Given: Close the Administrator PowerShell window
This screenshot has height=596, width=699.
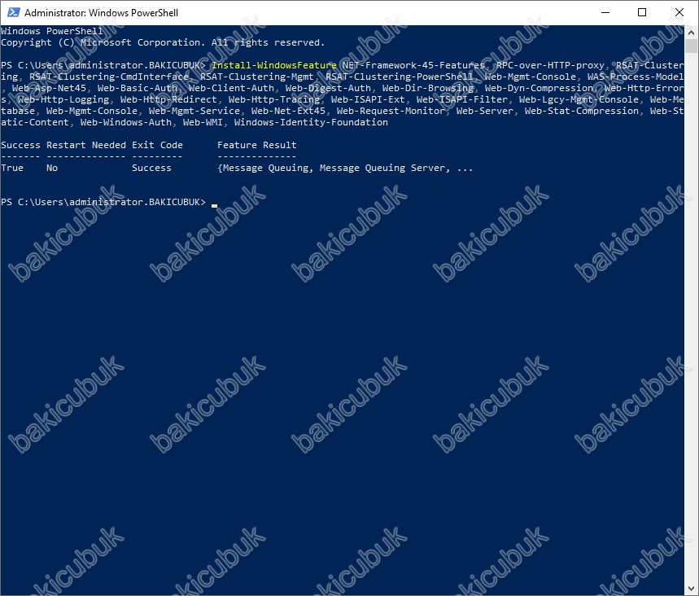Looking at the screenshot, I should (679, 12).
